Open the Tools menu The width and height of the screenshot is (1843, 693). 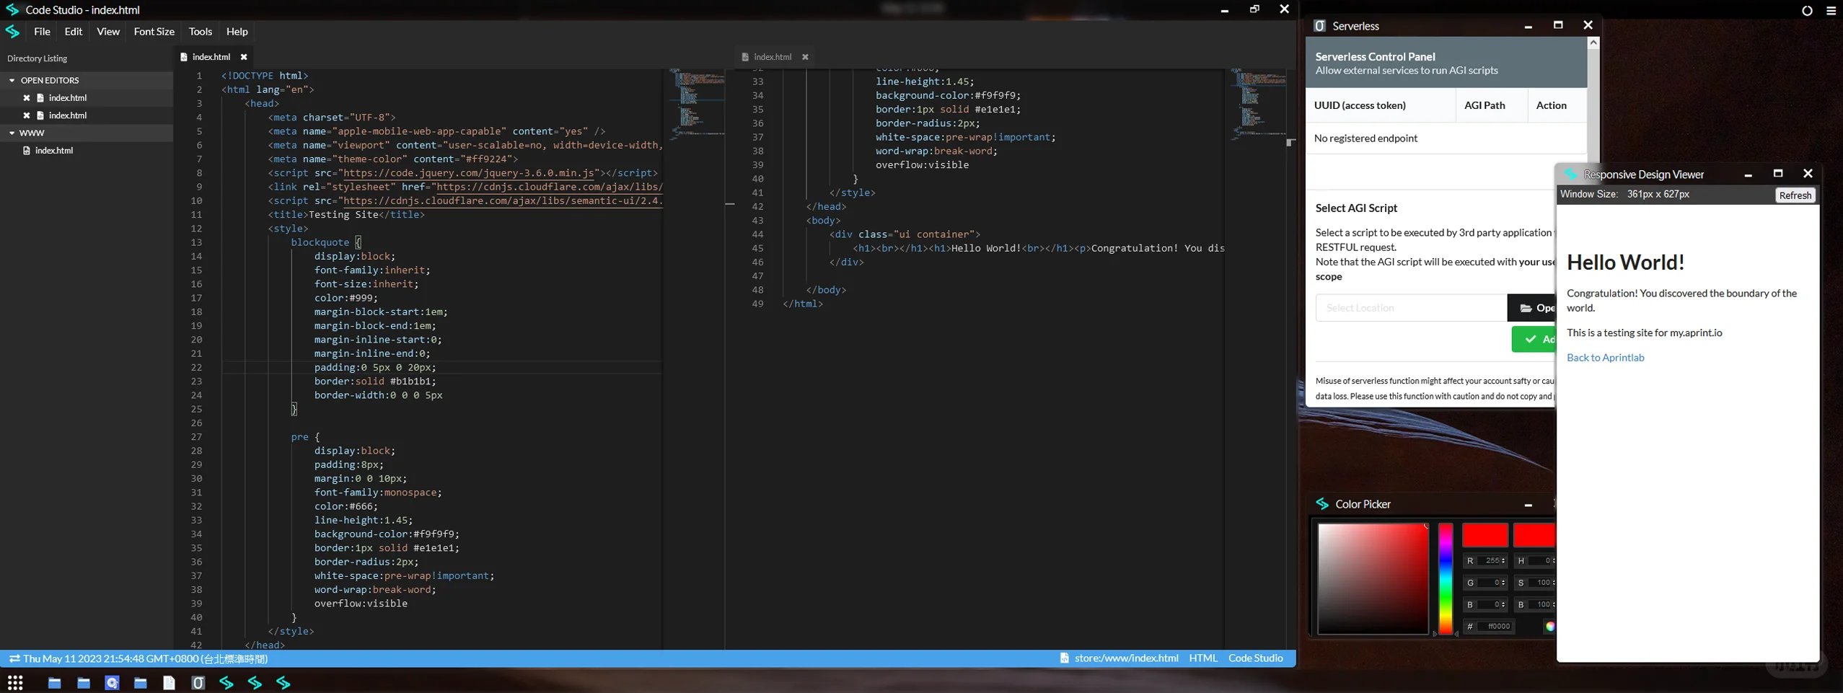[x=200, y=32]
